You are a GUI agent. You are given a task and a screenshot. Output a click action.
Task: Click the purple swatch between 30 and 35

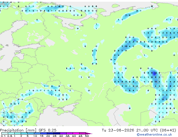[x=63, y=133]
